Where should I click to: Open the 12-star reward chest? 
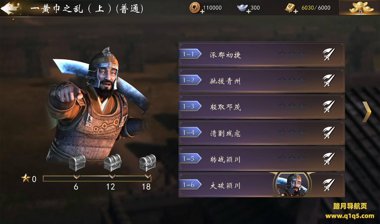(x=113, y=163)
